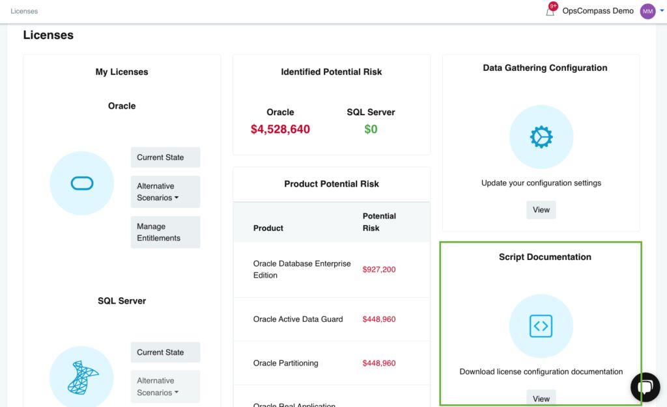Select Oracle Active Data Guard row
This screenshot has width=667, height=407.
pos(298,319)
